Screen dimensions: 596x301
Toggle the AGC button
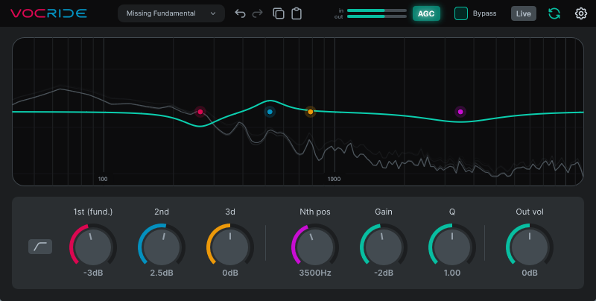click(426, 13)
